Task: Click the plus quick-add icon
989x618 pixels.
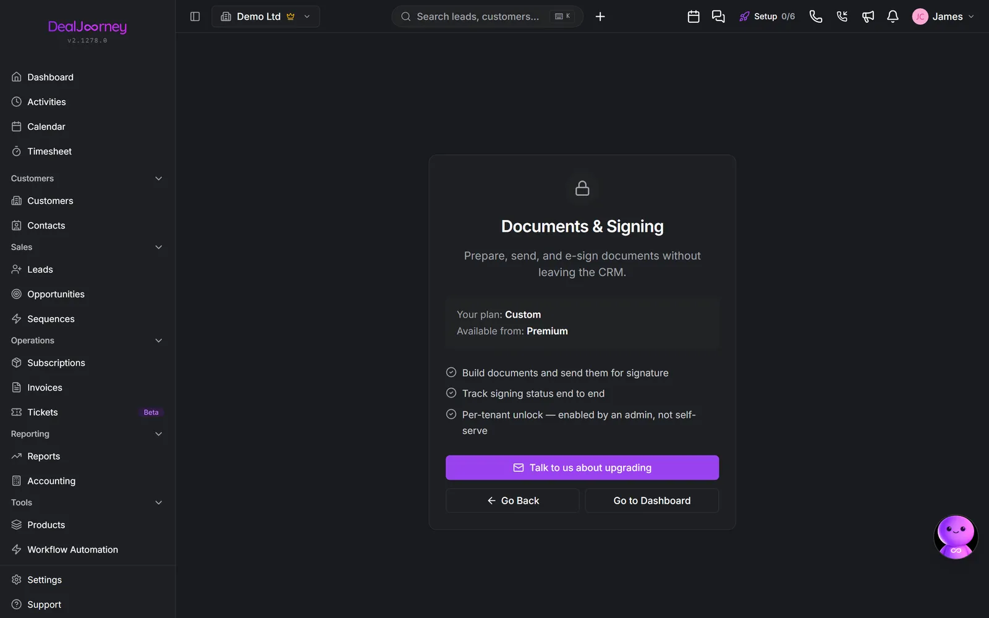Action: pos(600,17)
